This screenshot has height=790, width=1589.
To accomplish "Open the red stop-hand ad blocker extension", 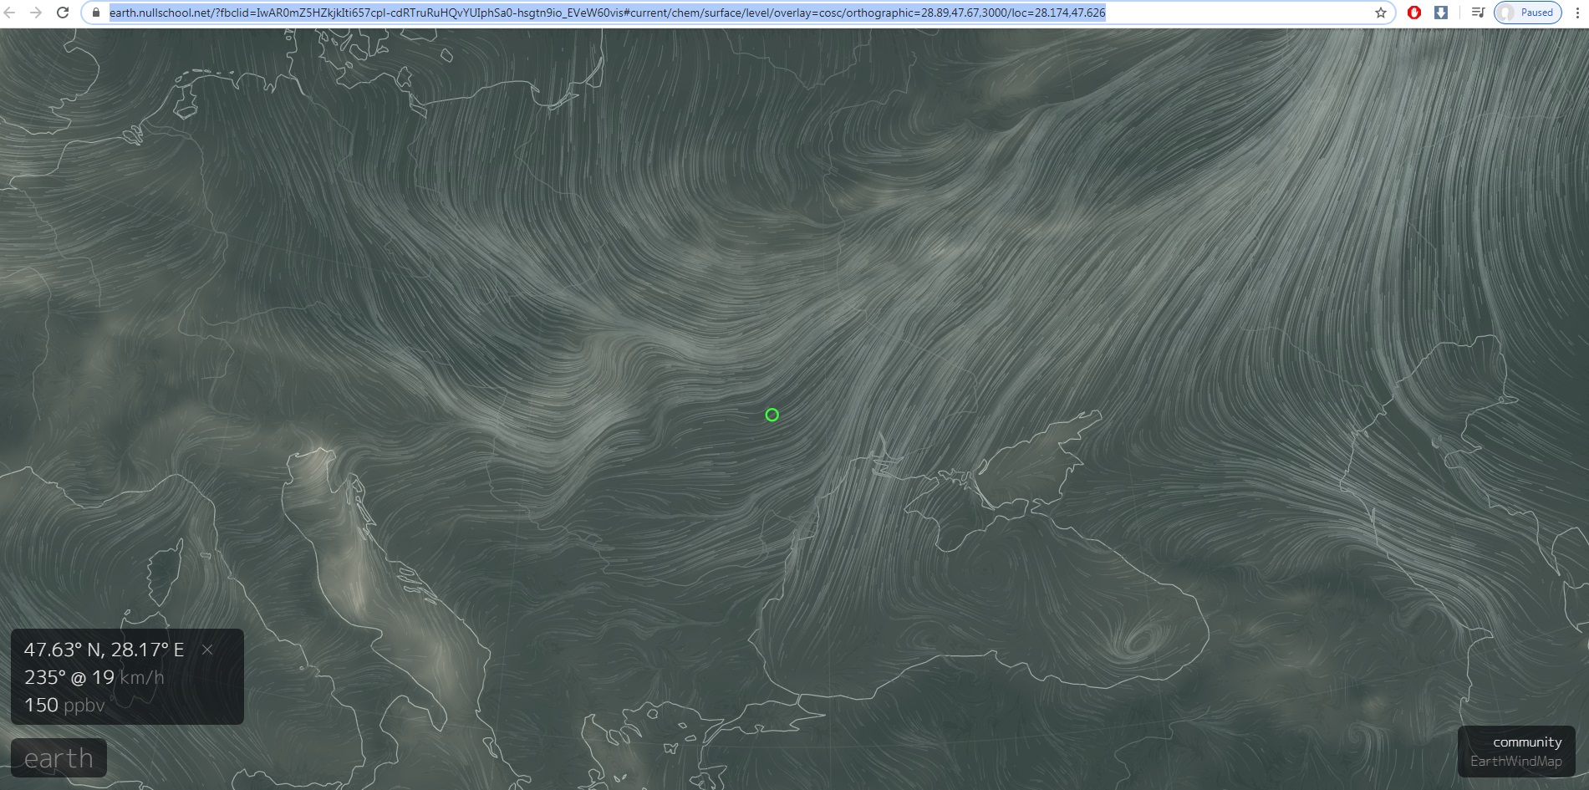I will pyautogui.click(x=1414, y=13).
